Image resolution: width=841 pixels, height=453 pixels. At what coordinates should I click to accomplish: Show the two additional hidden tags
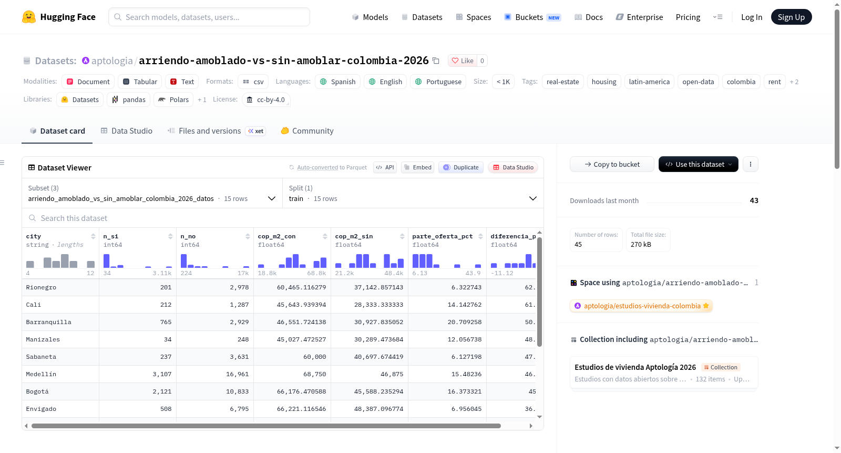point(794,82)
